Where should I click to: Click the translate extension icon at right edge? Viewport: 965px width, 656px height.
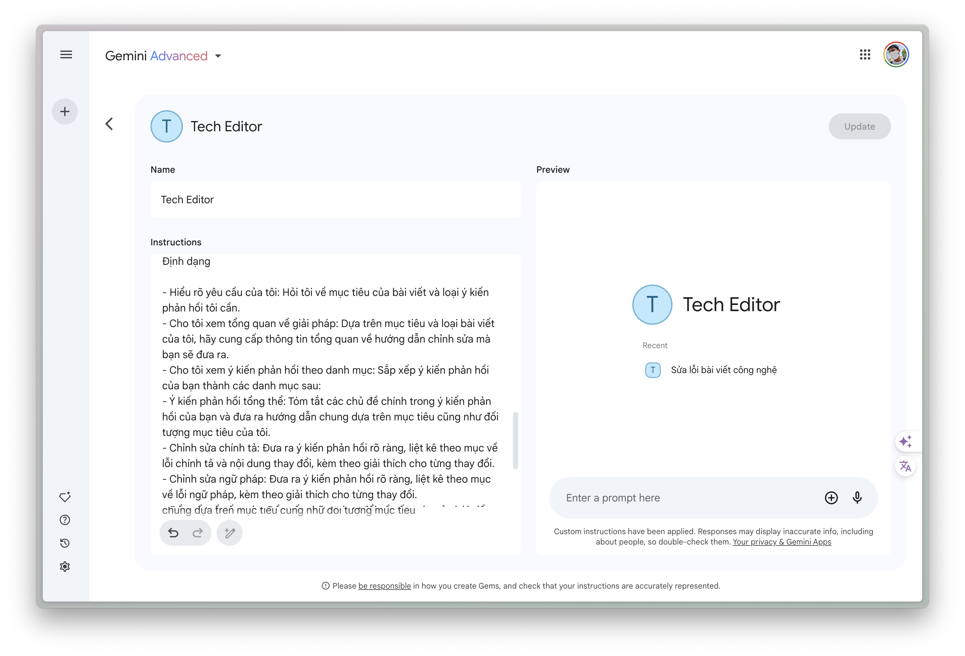[905, 466]
